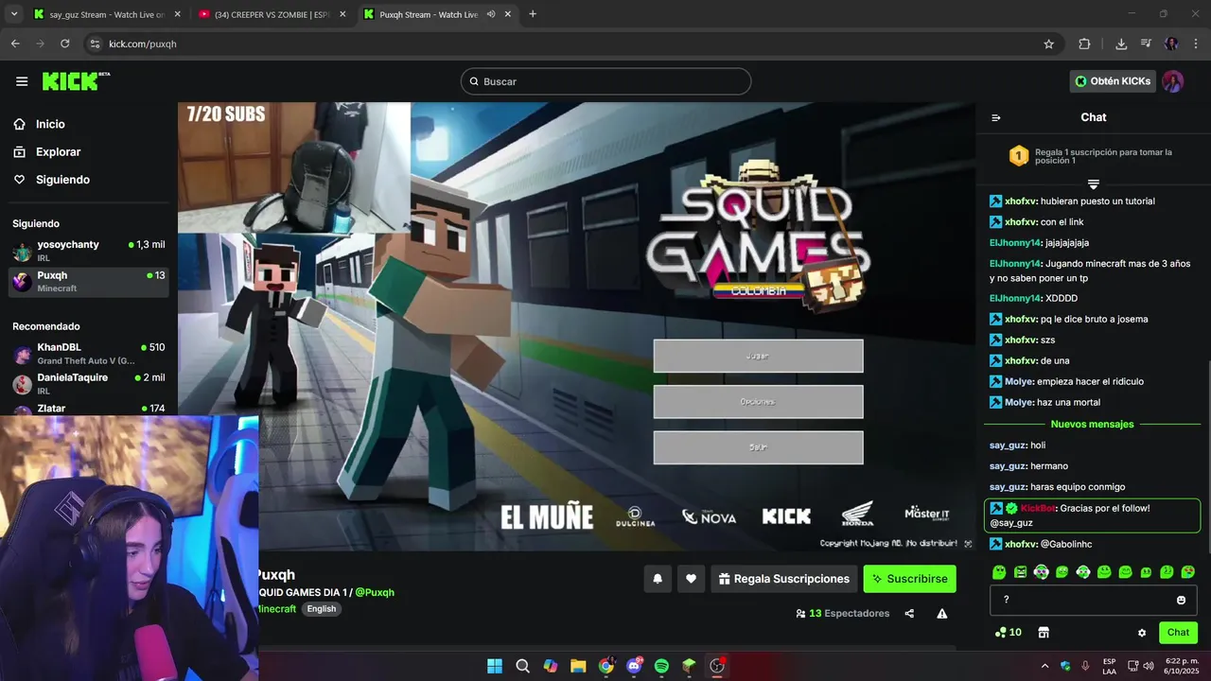The image size is (1211, 681).
Task: Click the Obtén KICKs button
Action: click(x=1113, y=81)
